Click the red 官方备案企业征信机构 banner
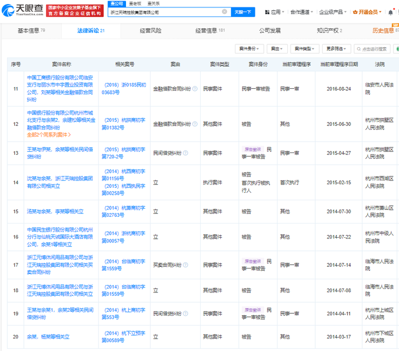The height and width of the screenshot is (351, 399). point(75,10)
